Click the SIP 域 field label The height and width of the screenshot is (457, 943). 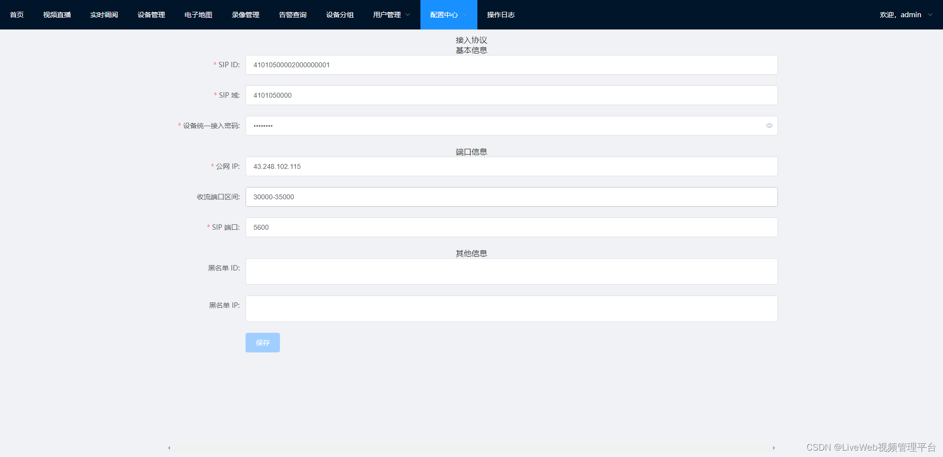[x=229, y=95]
